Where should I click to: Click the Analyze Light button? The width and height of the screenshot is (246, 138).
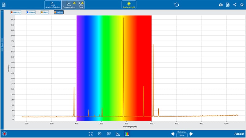pos(129,5)
